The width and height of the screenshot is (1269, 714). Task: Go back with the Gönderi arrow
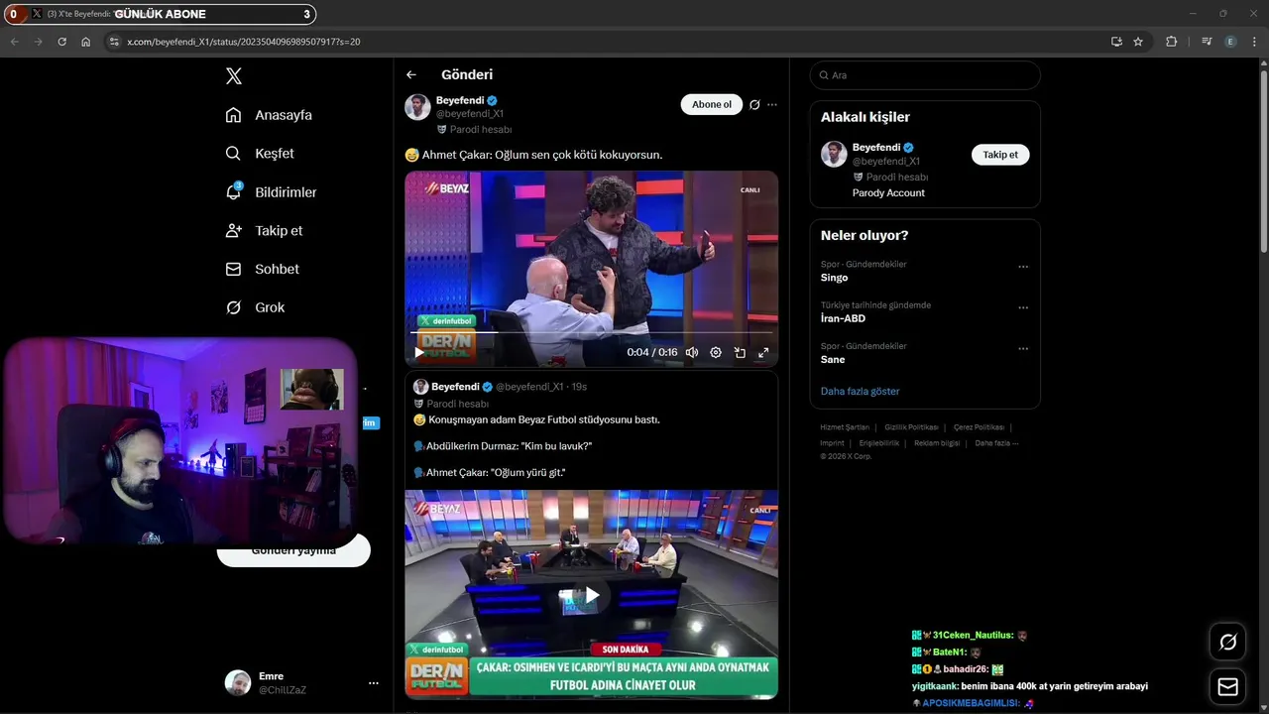click(x=411, y=74)
